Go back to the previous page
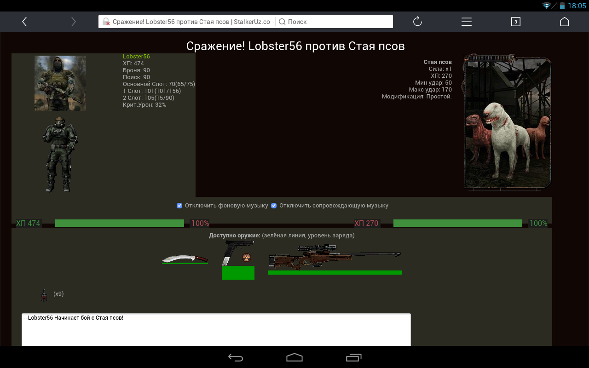 click(x=24, y=22)
